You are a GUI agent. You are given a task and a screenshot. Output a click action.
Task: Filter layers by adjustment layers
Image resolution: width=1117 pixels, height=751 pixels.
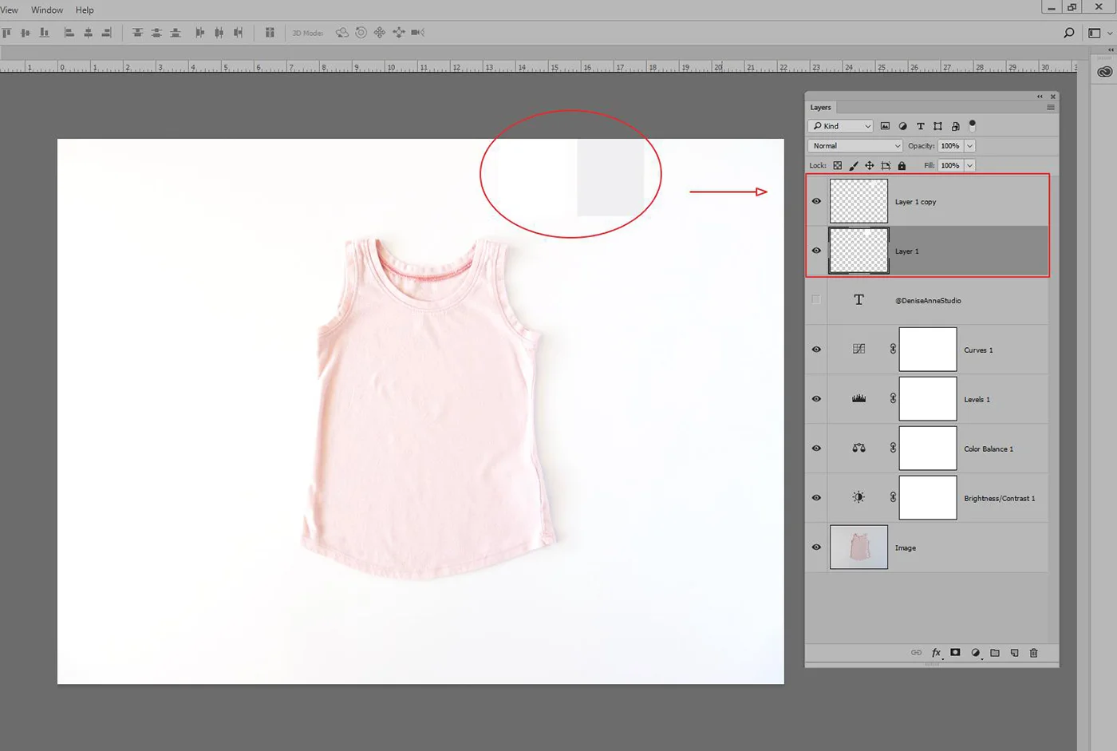(902, 126)
